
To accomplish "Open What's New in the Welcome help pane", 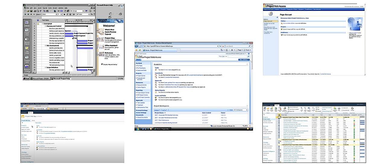I will point(109,30).
